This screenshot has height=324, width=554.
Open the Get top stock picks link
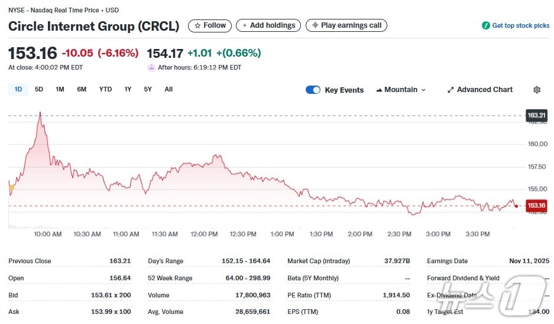click(520, 26)
